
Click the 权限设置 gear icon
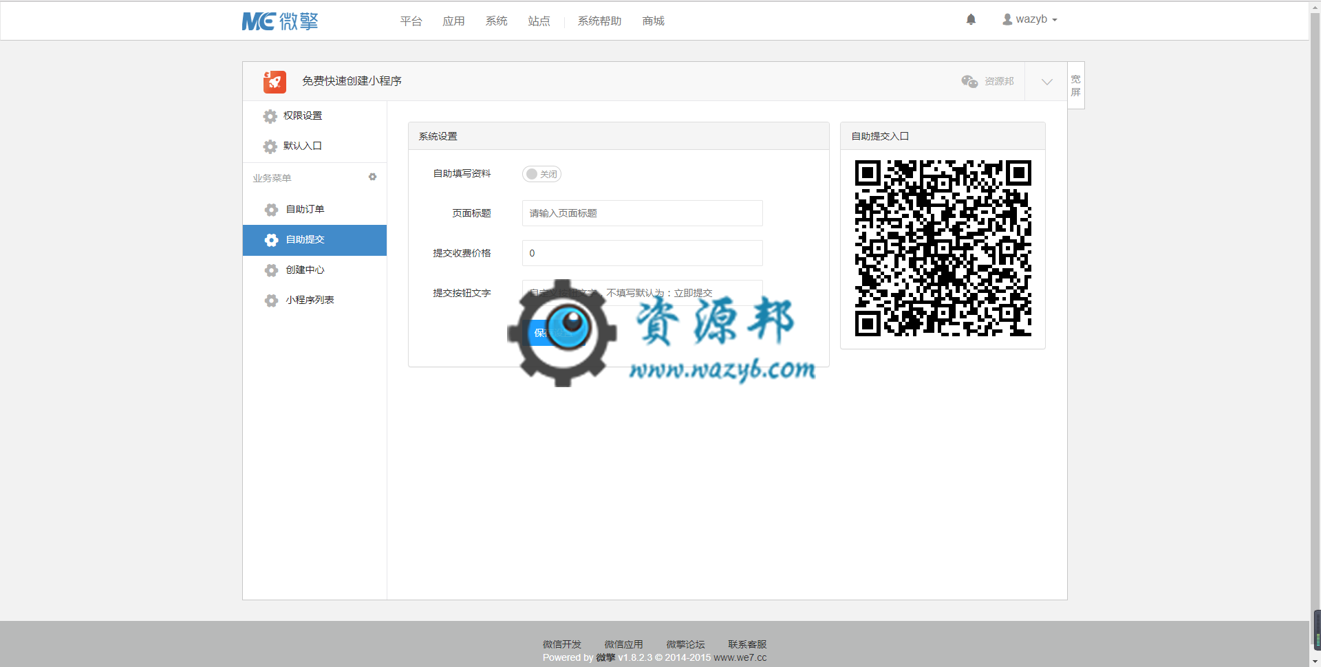tap(270, 116)
